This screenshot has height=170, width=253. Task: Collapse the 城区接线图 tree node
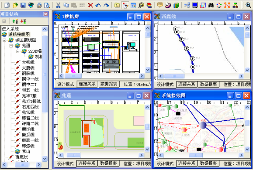click(4, 40)
